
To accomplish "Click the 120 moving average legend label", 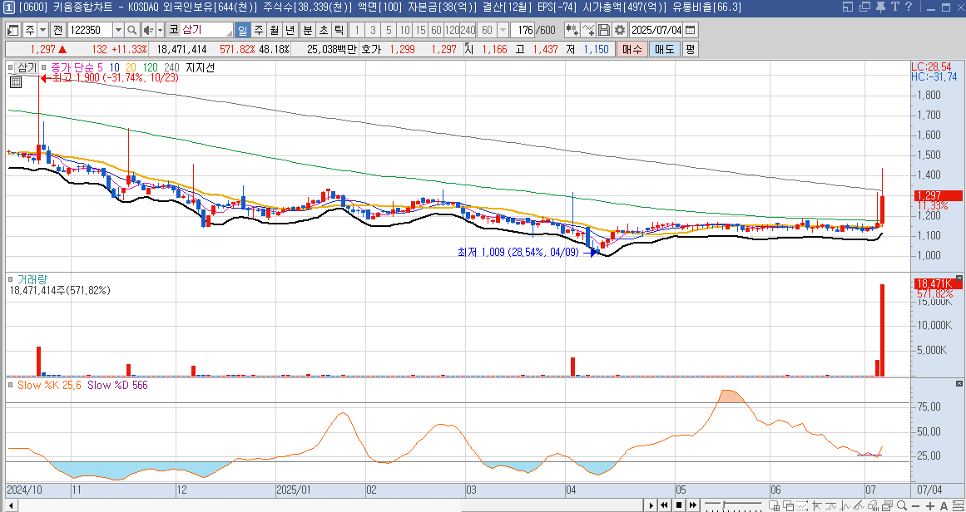I will pyautogui.click(x=151, y=67).
